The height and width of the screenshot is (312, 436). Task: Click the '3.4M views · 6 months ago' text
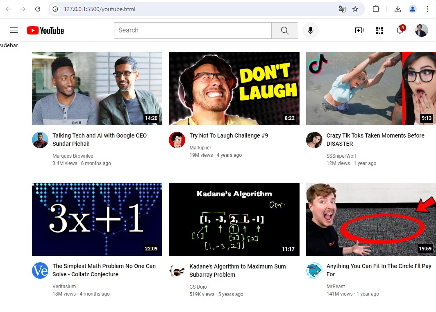point(82,163)
